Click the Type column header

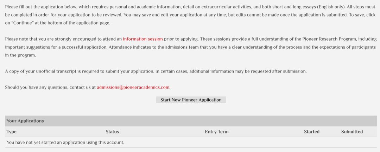(x=11, y=132)
